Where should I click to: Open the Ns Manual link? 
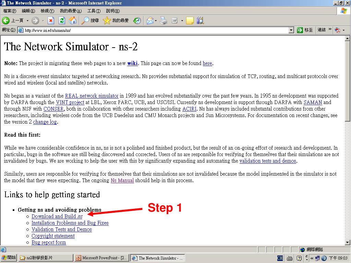coord(122,180)
